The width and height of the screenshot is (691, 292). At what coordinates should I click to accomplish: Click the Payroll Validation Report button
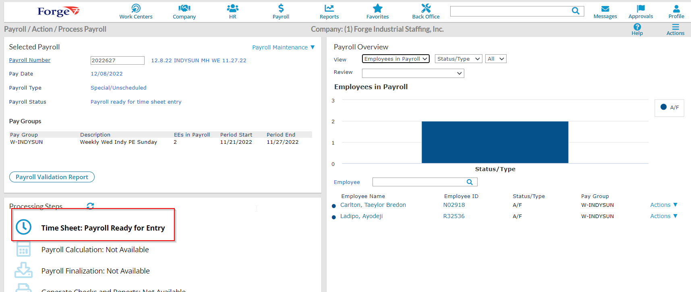[x=52, y=177]
